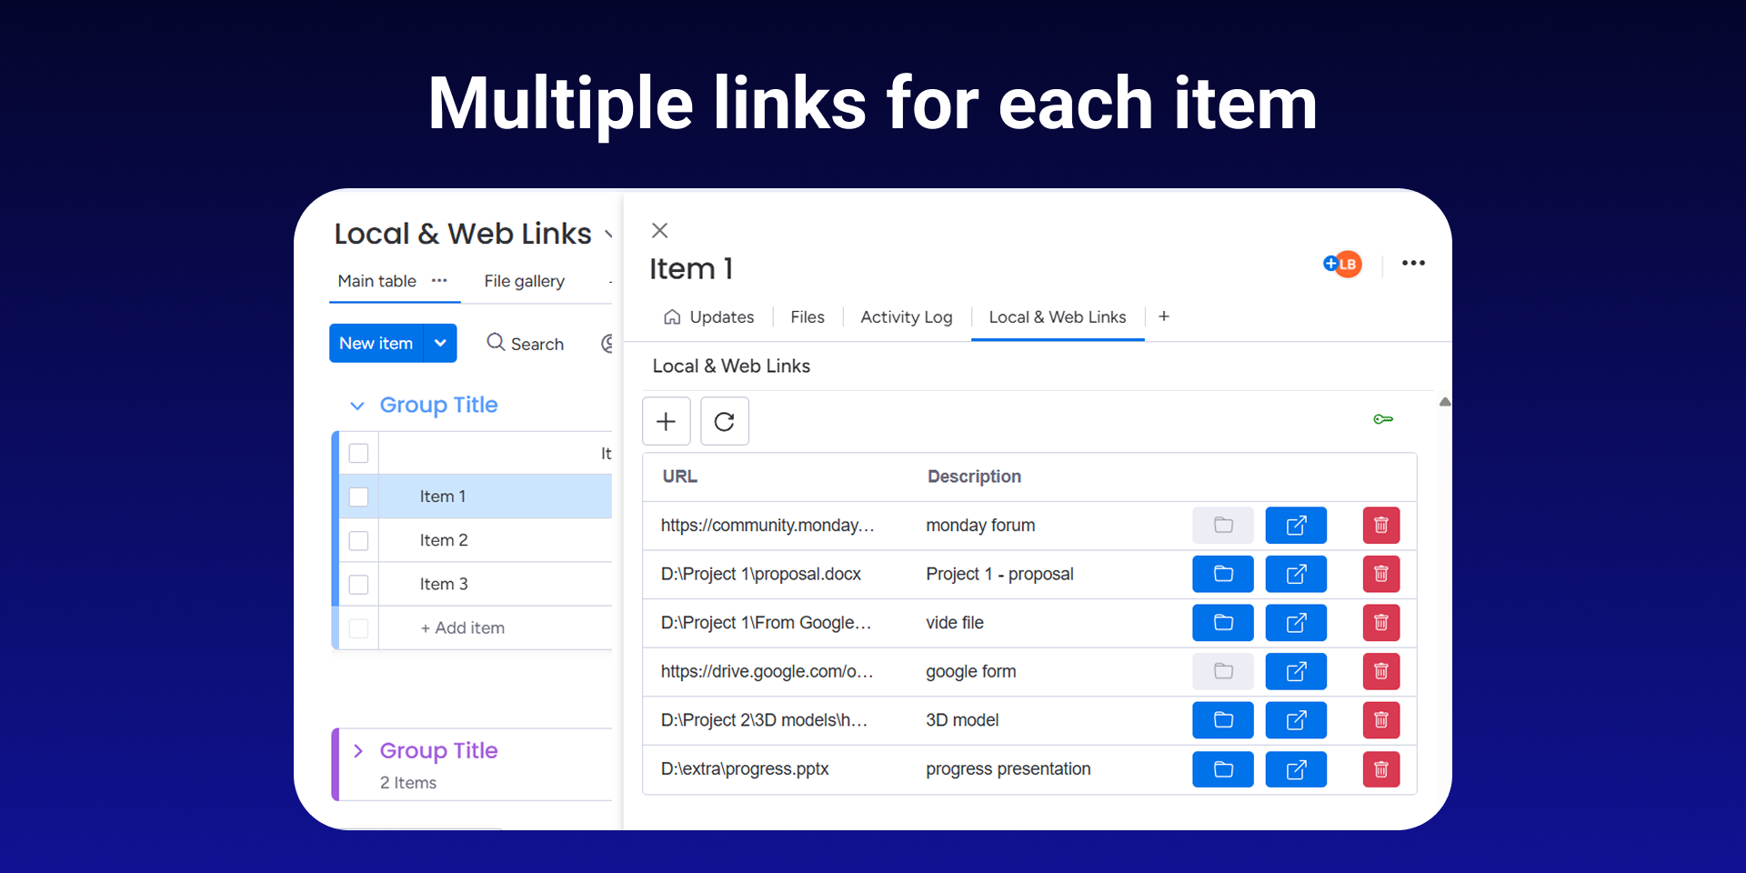Click the green key icon
The image size is (1746, 873).
1382,419
